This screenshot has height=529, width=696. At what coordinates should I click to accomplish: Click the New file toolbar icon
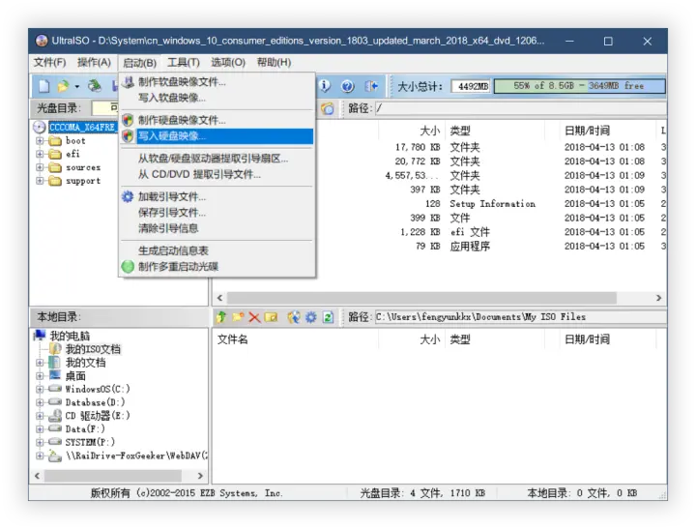(43, 86)
